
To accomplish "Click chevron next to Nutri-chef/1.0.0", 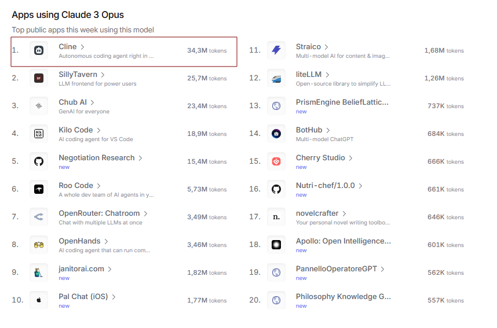I will (360, 186).
